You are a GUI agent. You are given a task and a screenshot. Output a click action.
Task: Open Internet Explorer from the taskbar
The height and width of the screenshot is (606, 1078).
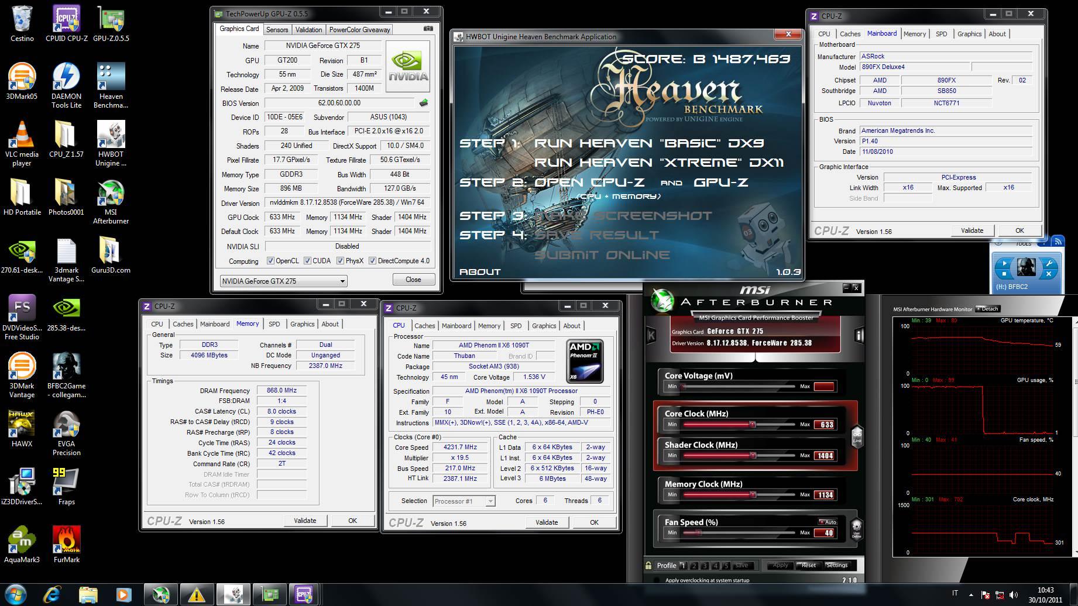click(x=52, y=594)
